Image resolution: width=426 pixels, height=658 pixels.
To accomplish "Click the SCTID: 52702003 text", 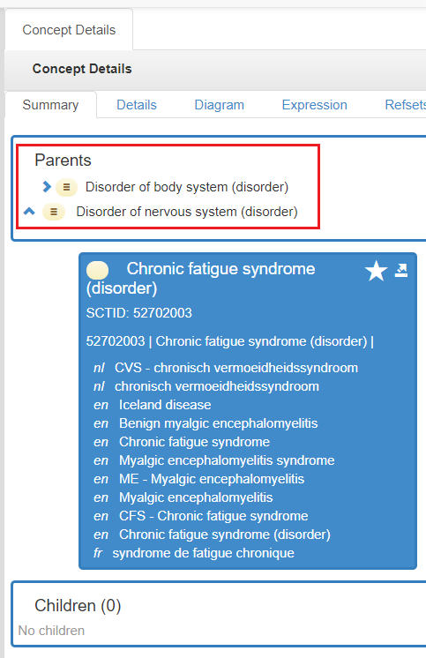I will coord(139,313).
